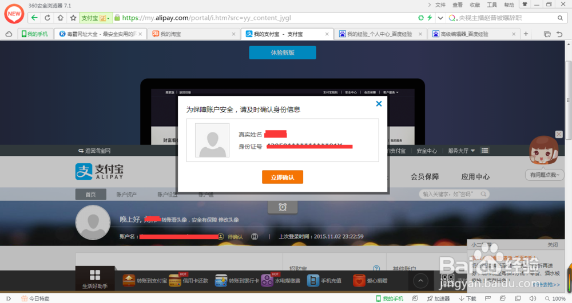
Task: Switch to the 高级编辑器_百度经验 tab
Action: [x=473, y=34]
